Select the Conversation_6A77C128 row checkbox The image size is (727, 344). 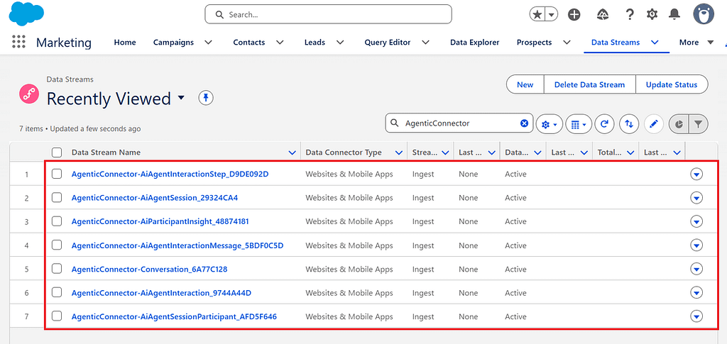click(57, 269)
